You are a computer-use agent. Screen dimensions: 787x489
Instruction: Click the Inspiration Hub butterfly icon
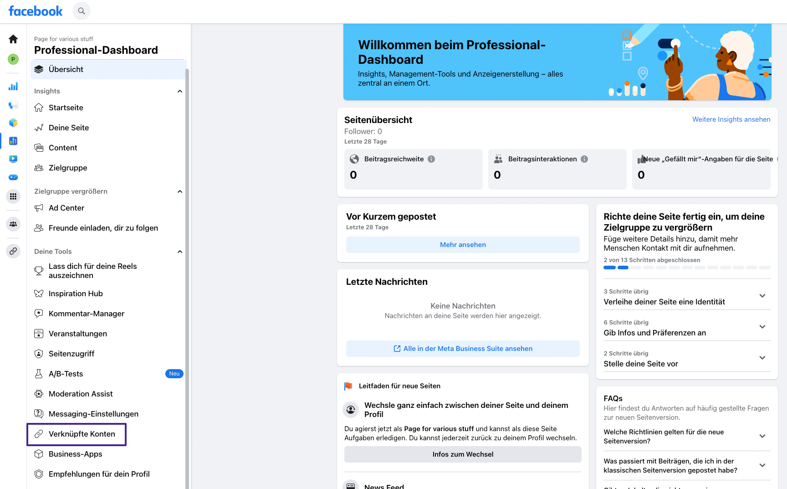(x=39, y=293)
